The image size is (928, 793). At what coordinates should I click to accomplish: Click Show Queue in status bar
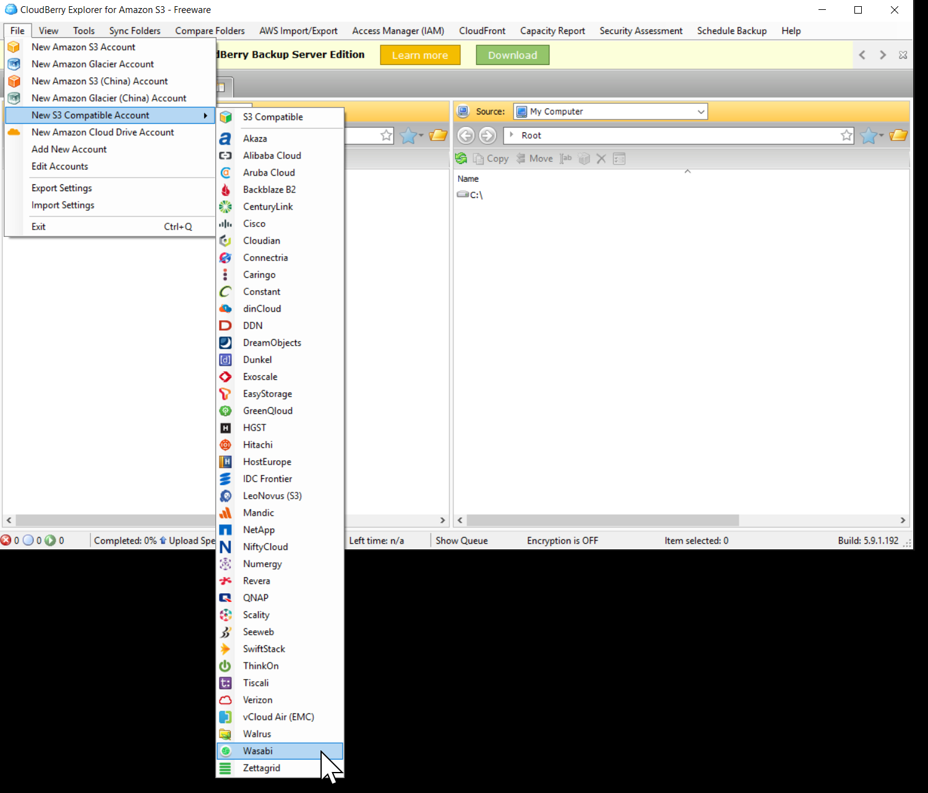click(x=462, y=541)
